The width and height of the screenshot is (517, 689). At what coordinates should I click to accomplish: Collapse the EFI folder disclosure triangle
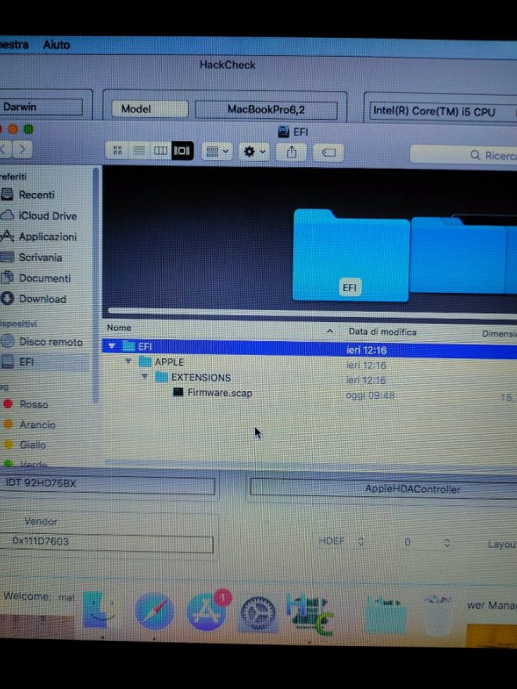click(x=112, y=346)
